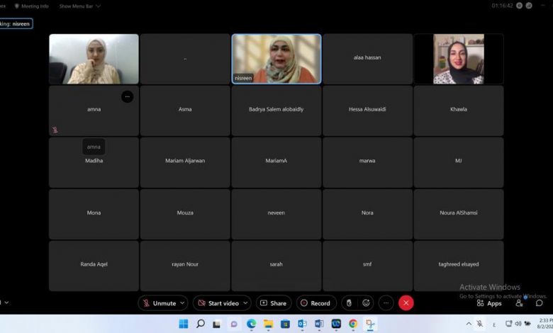This screenshot has width=553, height=333.
Task: Select nisreen's active video tile
Action: (276, 59)
